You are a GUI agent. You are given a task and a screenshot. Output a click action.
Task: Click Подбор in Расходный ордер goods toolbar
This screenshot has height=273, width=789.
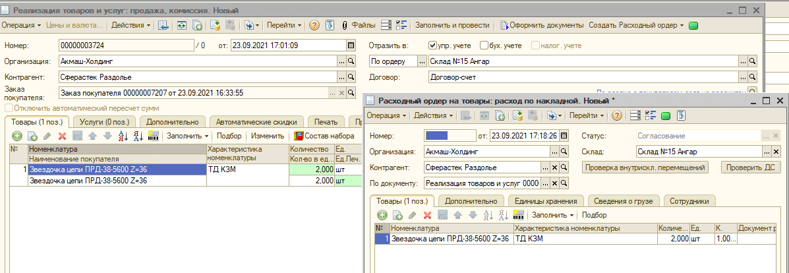tap(595, 215)
